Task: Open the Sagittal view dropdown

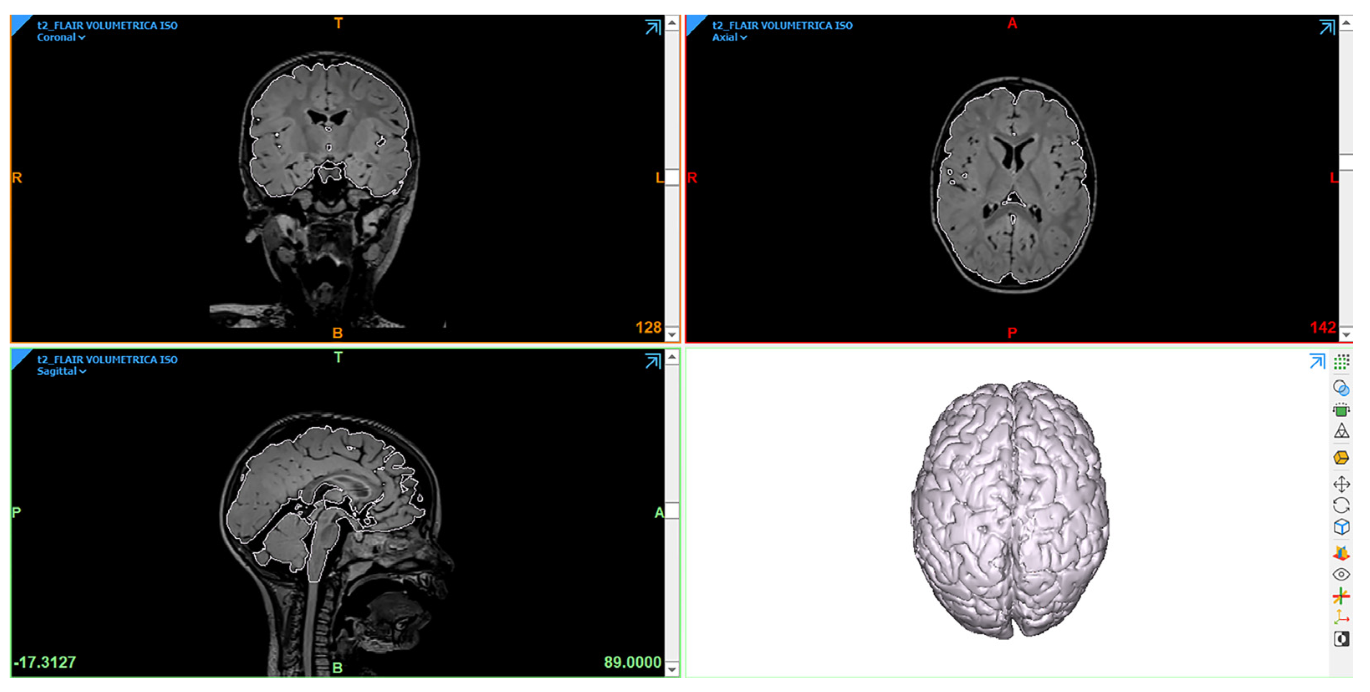Action: coord(61,371)
